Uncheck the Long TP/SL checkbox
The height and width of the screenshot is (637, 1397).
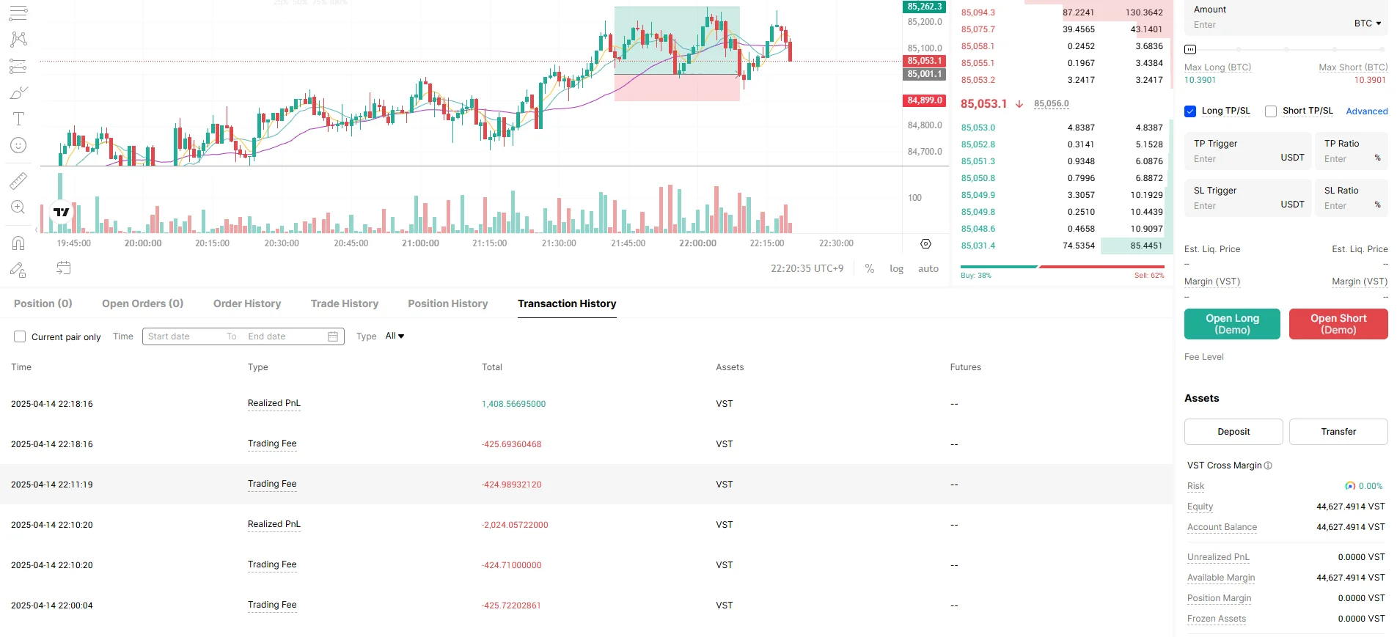pyautogui.click(x=1190, y=111)
